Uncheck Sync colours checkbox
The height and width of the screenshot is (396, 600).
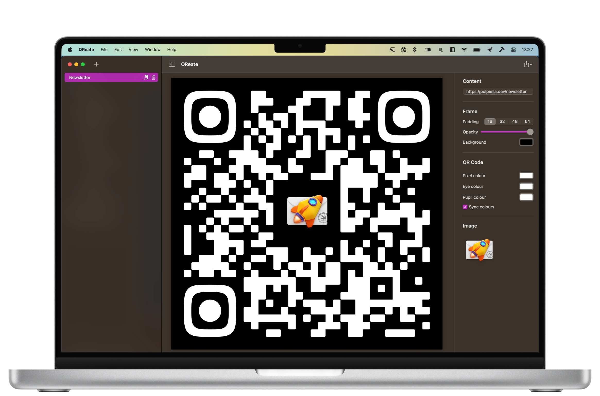[465, 207]
